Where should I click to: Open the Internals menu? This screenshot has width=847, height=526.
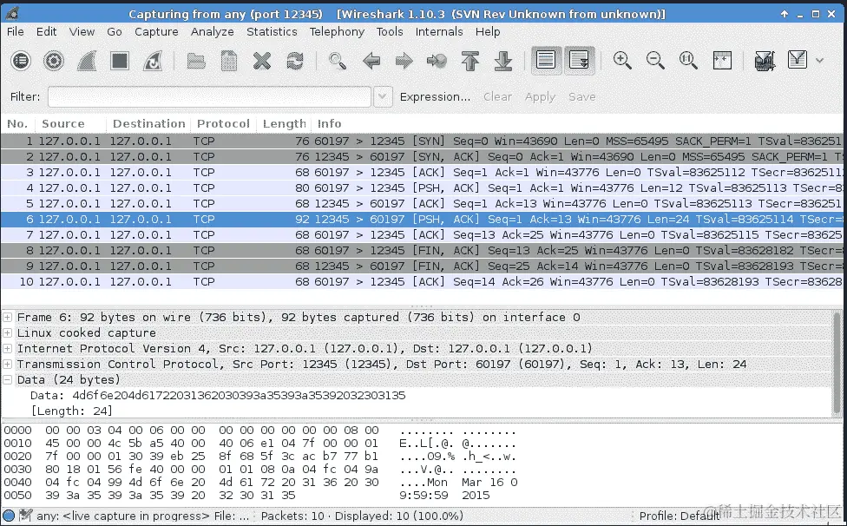(x=439, y=32)
